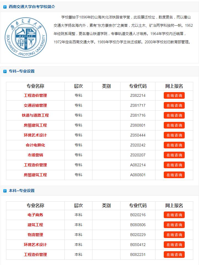Click the code cell A080801
The height and width of the screenshot is (265, 199).
coord(138,175)
